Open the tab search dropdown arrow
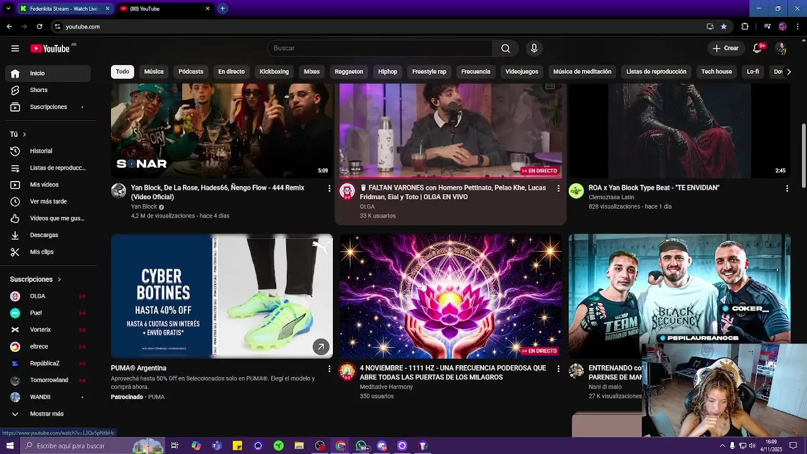 (x=8, y=8)
